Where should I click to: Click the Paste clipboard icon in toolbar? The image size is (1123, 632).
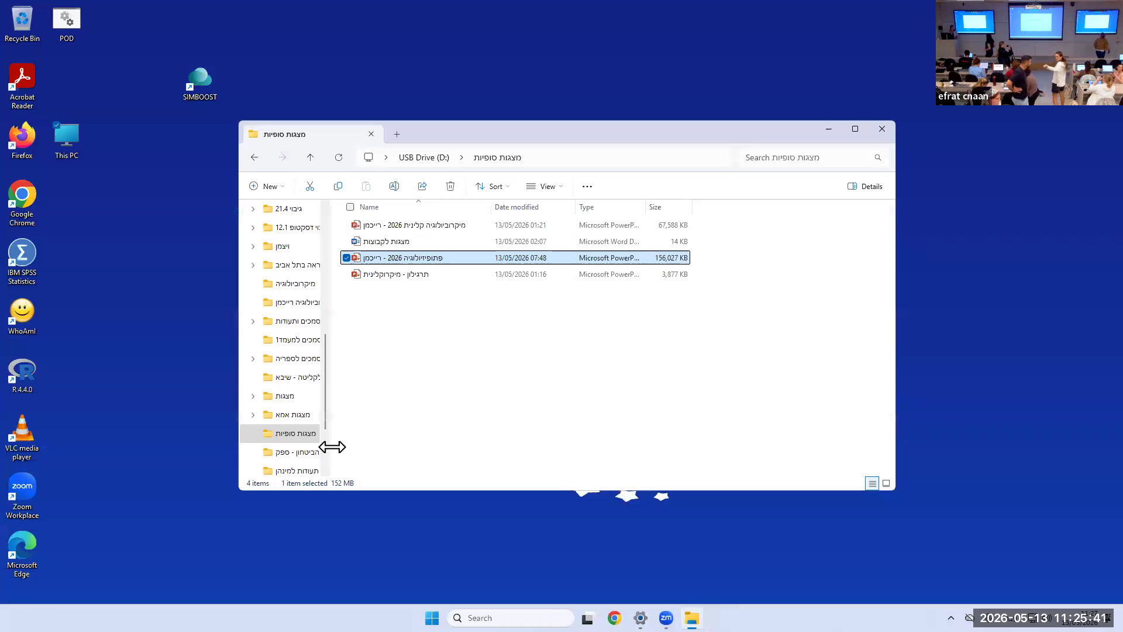pos(366,186)
